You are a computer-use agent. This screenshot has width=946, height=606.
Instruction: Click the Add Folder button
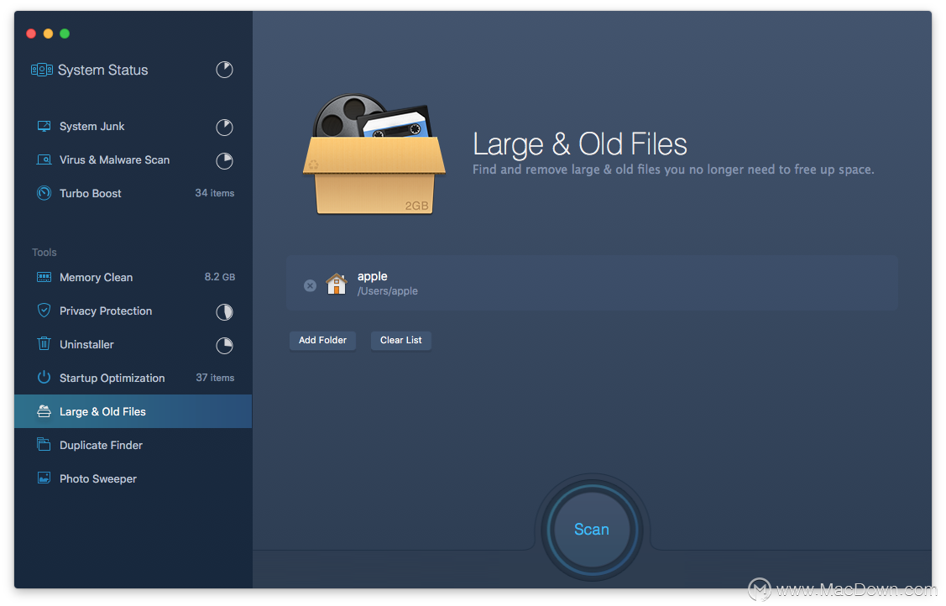323,340
